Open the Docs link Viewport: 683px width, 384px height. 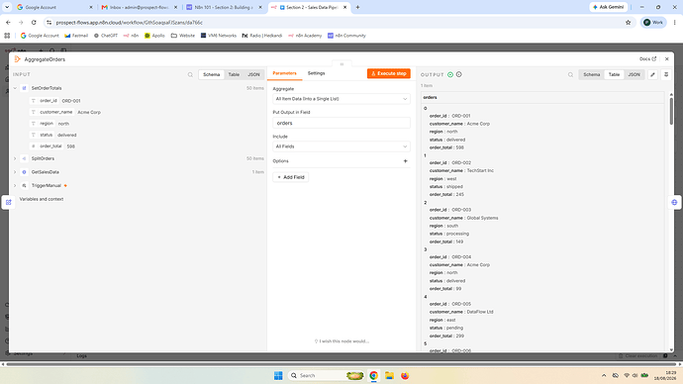pos(647,59)
